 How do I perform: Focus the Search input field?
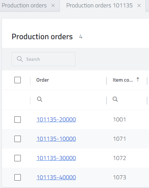coord(43,59)
